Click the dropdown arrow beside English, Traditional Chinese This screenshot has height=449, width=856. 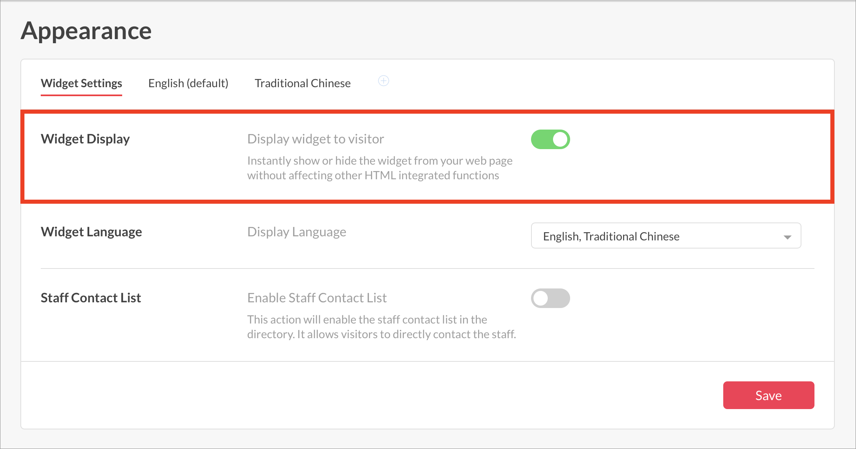787,237
